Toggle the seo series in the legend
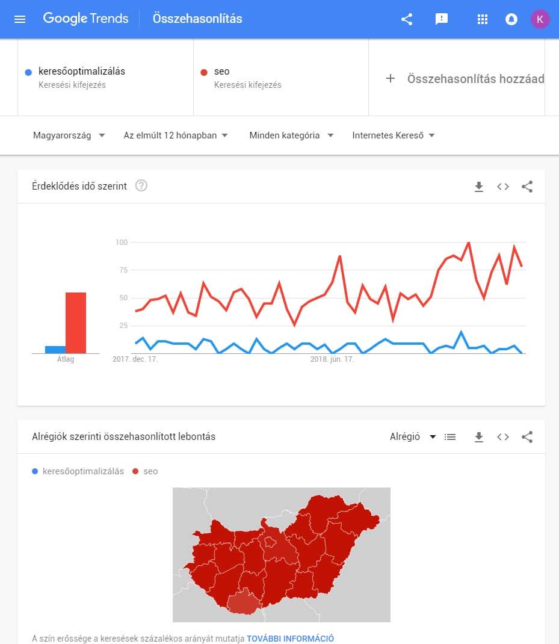The height and width of the screenshot is (644, 559). point(145,471)
